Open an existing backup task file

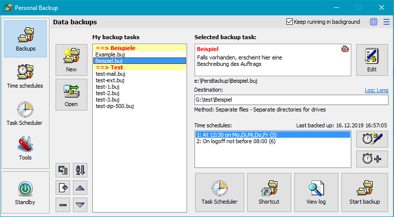[x=71, y=94]
